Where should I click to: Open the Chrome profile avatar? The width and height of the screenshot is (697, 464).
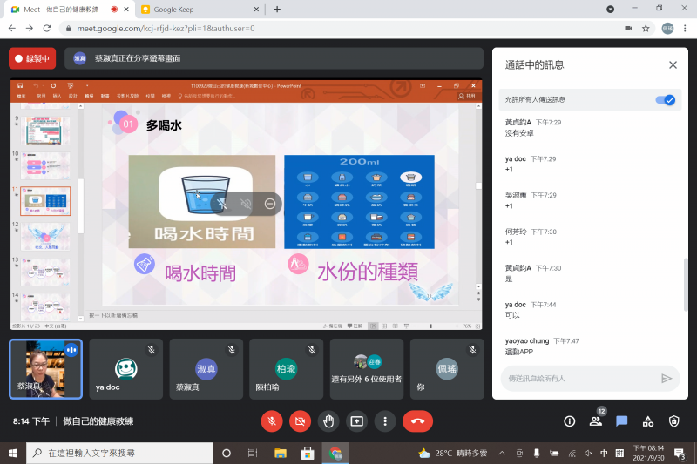[667, 29]
